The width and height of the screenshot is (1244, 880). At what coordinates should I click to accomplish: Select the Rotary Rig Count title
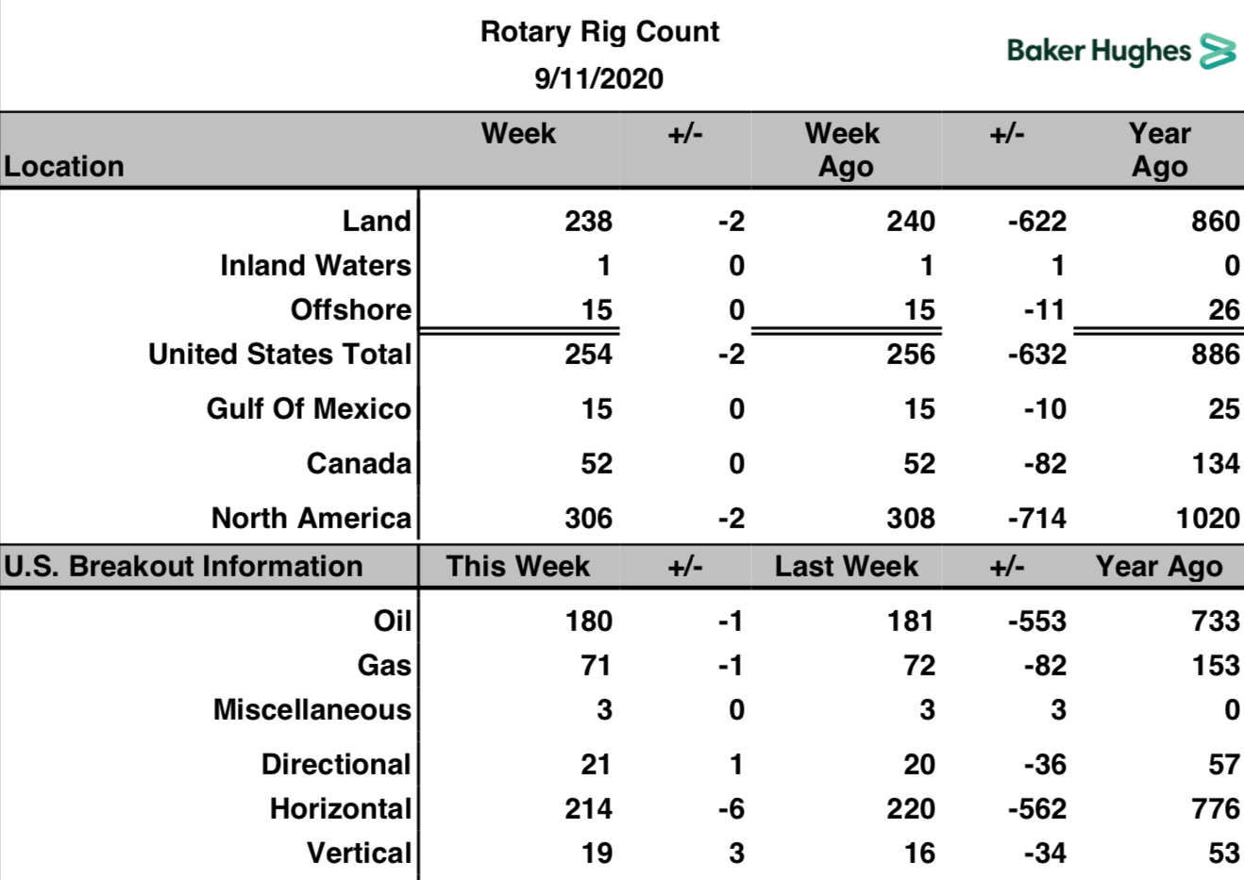tap(599, 32)
